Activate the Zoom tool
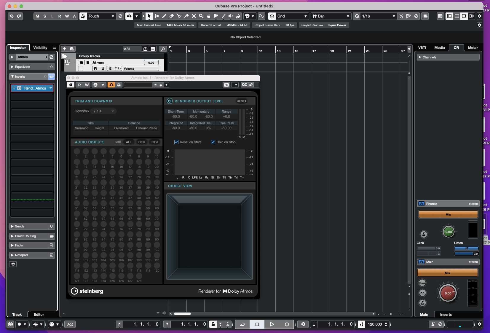 tap(202, 16)
